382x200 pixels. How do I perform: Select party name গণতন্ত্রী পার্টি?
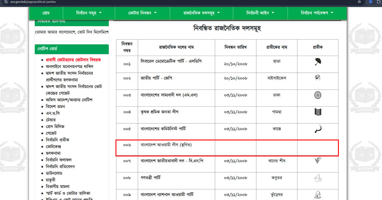151,178
